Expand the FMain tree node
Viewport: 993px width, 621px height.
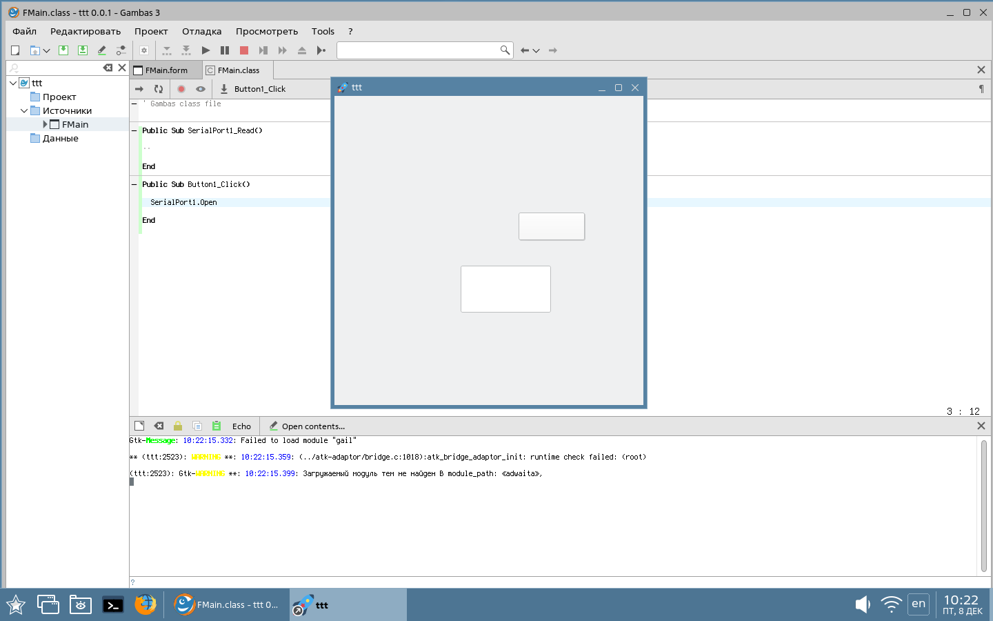45,124
